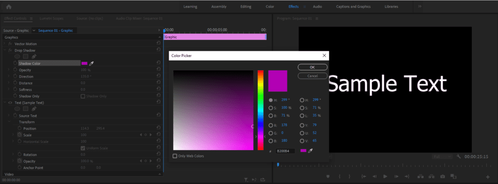Confirm color with the OK button

313,67
